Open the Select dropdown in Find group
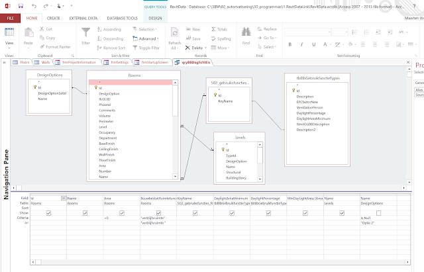 click(267, 47)
